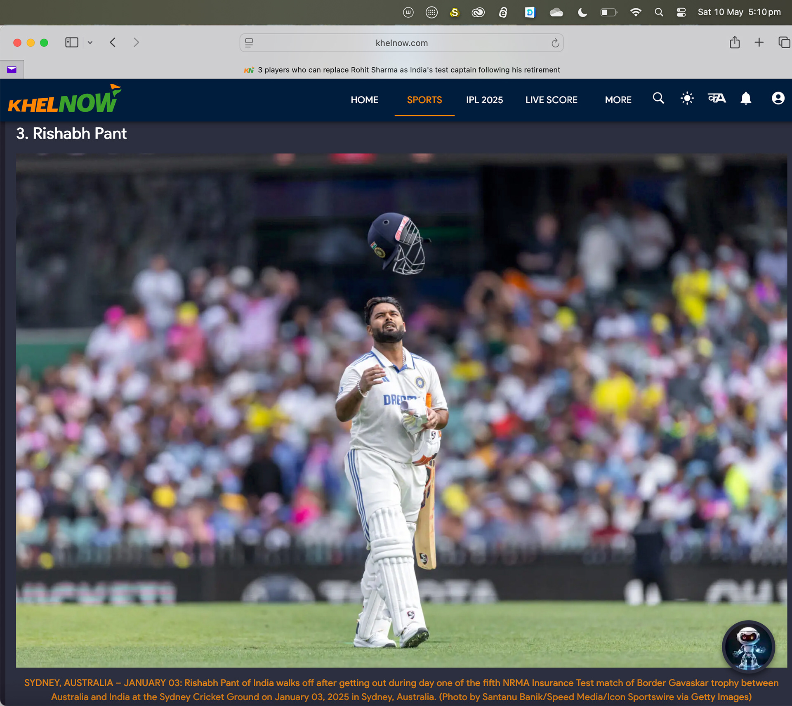
Task: Reload the khelnow.com page
Action: click(555, 43)
